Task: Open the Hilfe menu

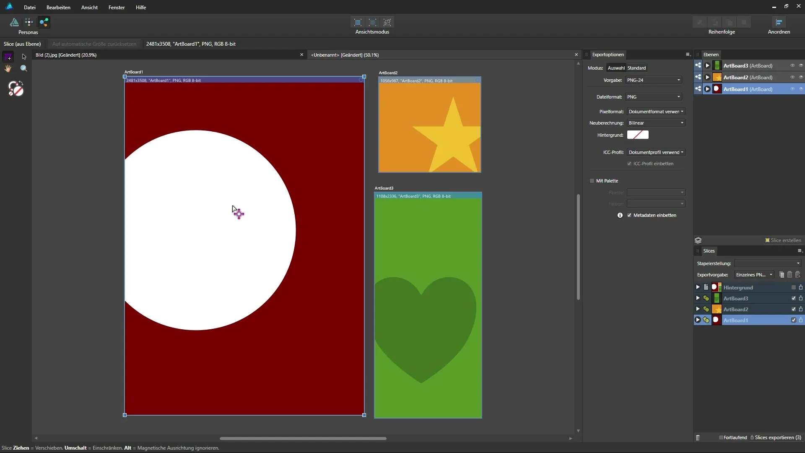Action: click(141, 7)
